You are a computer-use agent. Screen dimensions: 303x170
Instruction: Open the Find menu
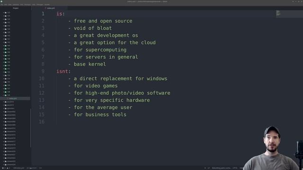point(22,5)
